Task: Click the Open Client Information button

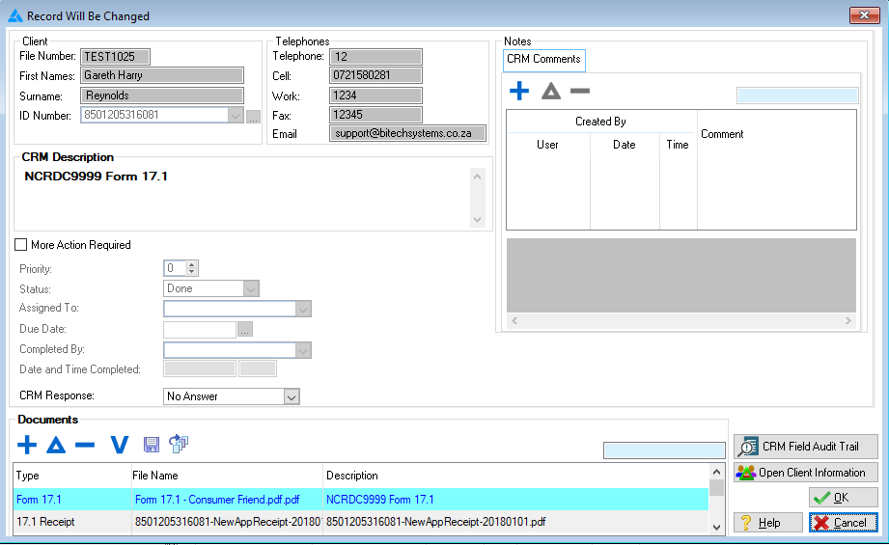Action: point(805,473)
